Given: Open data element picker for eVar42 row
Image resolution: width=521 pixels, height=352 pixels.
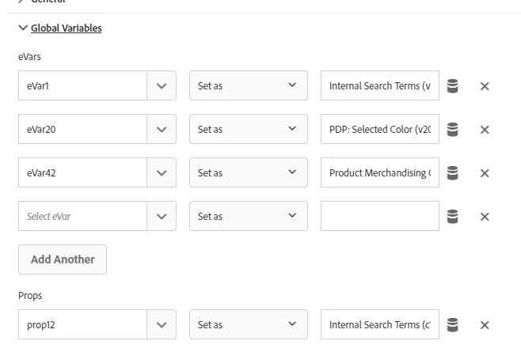Looking at the screenshot, I should click(453, 173).
